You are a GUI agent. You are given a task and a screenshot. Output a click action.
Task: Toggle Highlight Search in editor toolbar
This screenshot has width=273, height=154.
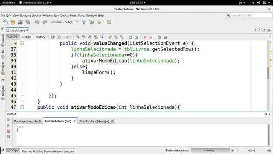[x=96, y=37]
